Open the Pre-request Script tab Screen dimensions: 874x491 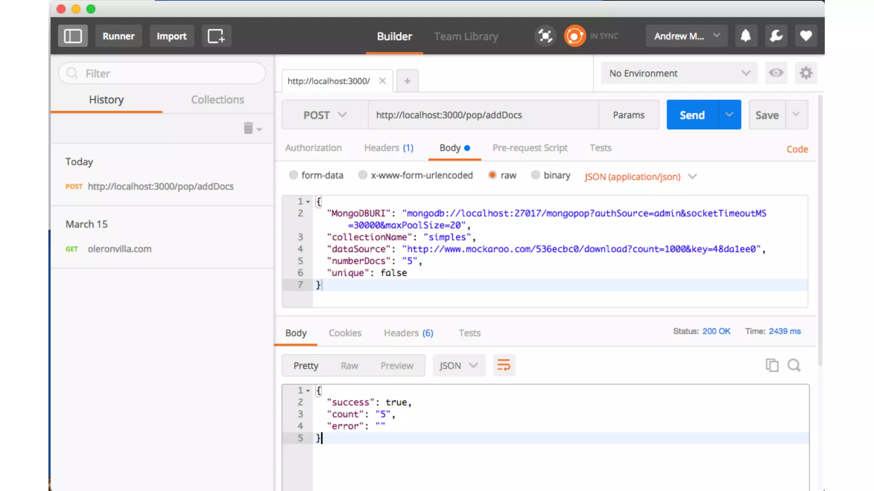pyautogui.click(x=530, y=148)
